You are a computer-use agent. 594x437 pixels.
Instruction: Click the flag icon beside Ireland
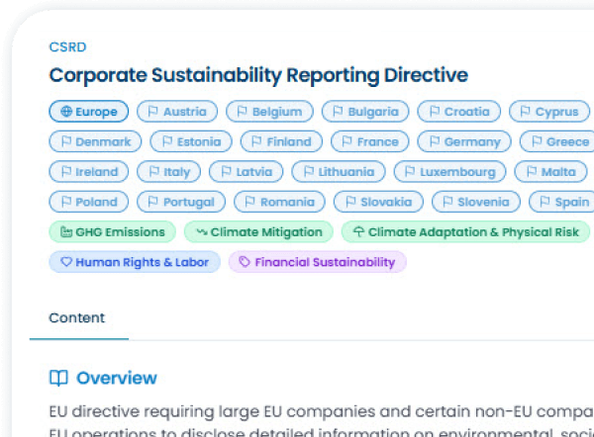coord(66,171)
